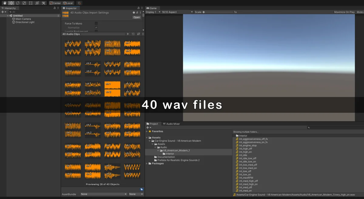Toggle the Center pivot button
Image resolution: width=364 pixels, height=199 pixels.
[x=55, y=3]
